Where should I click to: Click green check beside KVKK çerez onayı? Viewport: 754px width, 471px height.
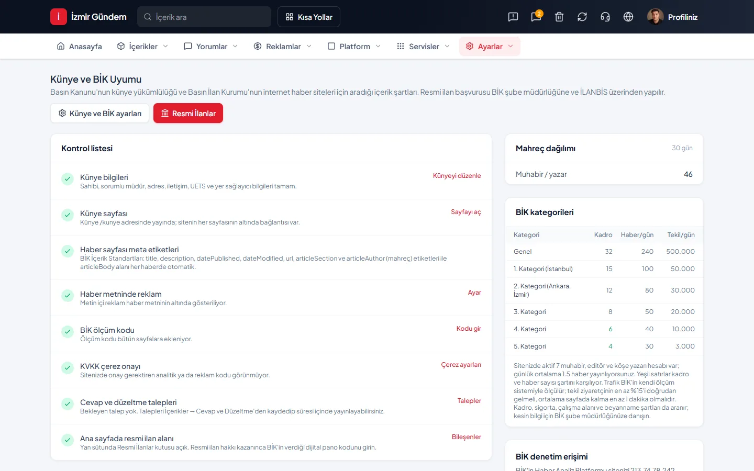pos(68,368)
